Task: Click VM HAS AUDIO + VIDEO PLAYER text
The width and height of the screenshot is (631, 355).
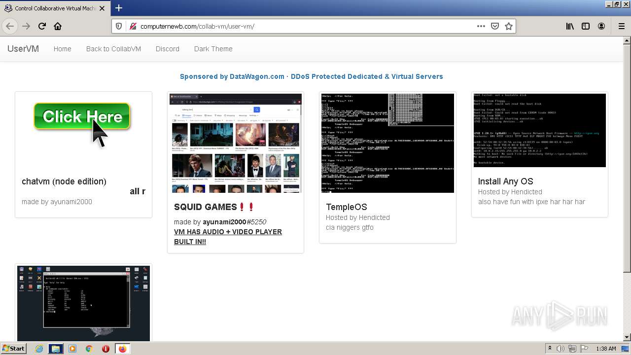Action: (228, 237)
